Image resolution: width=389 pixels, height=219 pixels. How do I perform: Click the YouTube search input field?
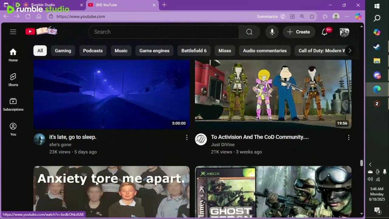(x=164, y=32)
